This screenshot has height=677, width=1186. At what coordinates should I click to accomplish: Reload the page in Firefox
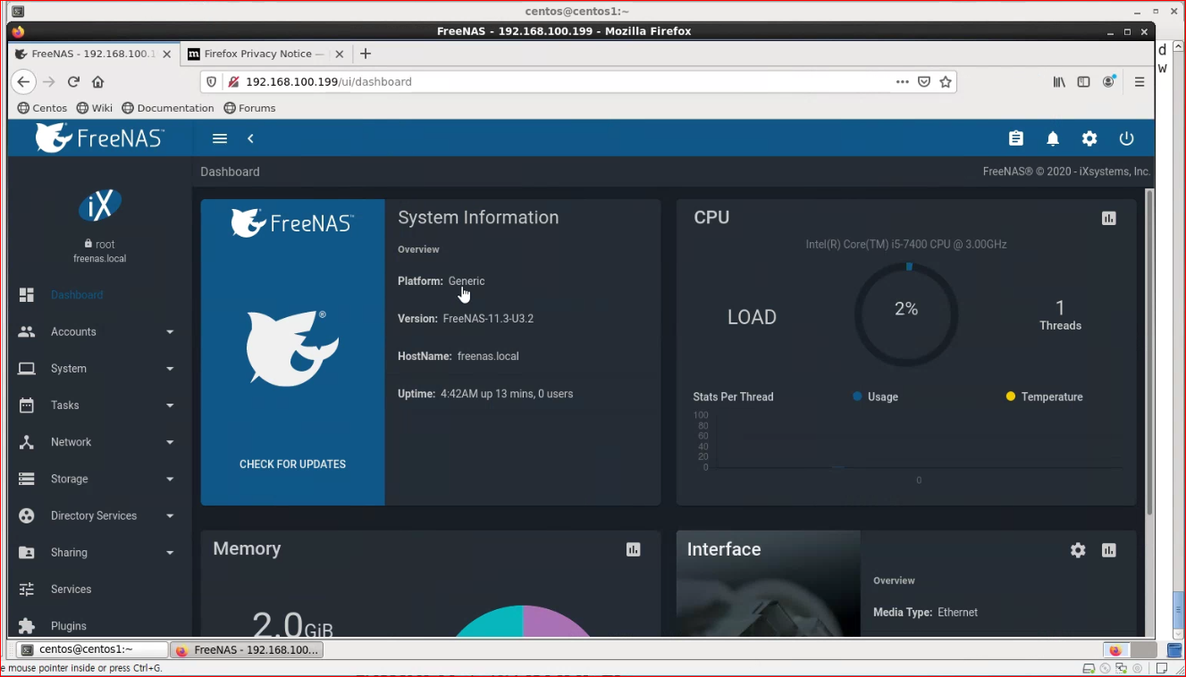73,81
